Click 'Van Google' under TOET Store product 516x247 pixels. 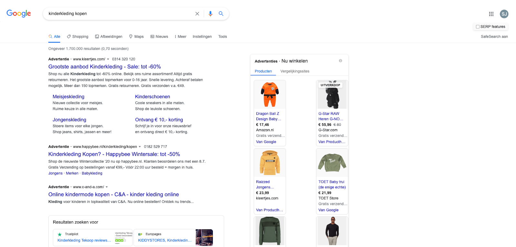coord(328,210)
